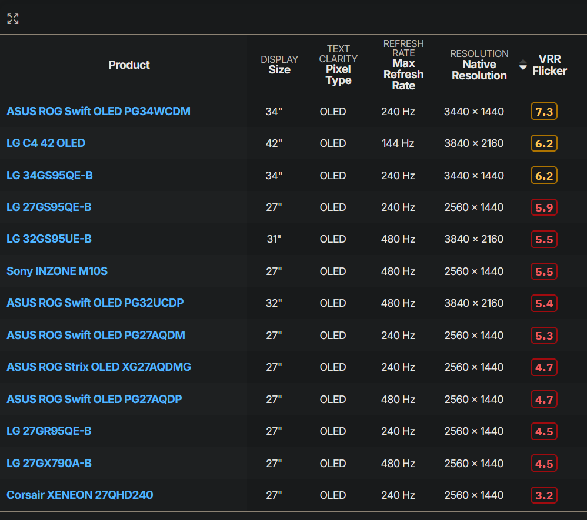Open the LG 27GX790A-B link

49,463
